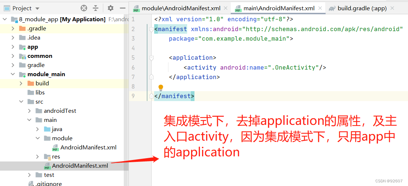Click the blue java source folder icon

[x=47, y=129]
